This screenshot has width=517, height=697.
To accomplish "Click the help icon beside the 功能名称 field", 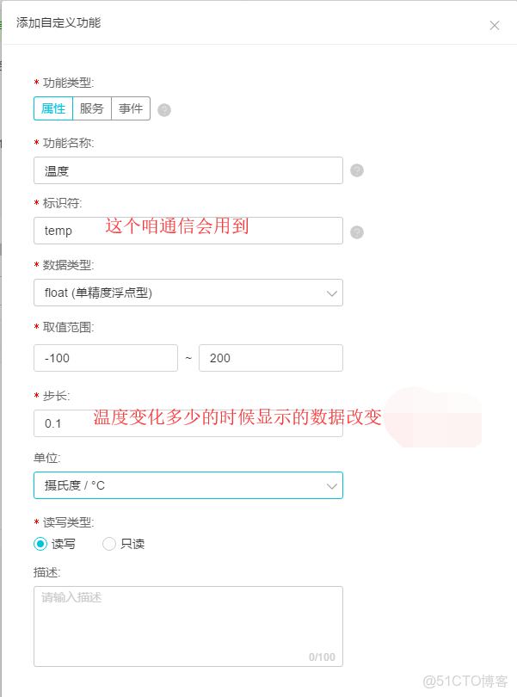I will coord(356,170).
